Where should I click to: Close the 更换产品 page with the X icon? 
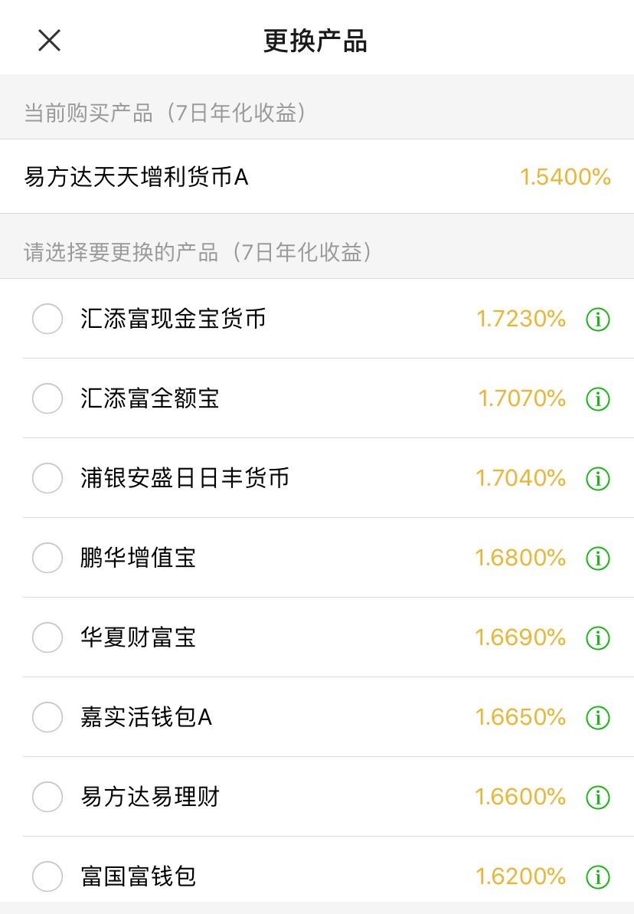coord(49,41)
